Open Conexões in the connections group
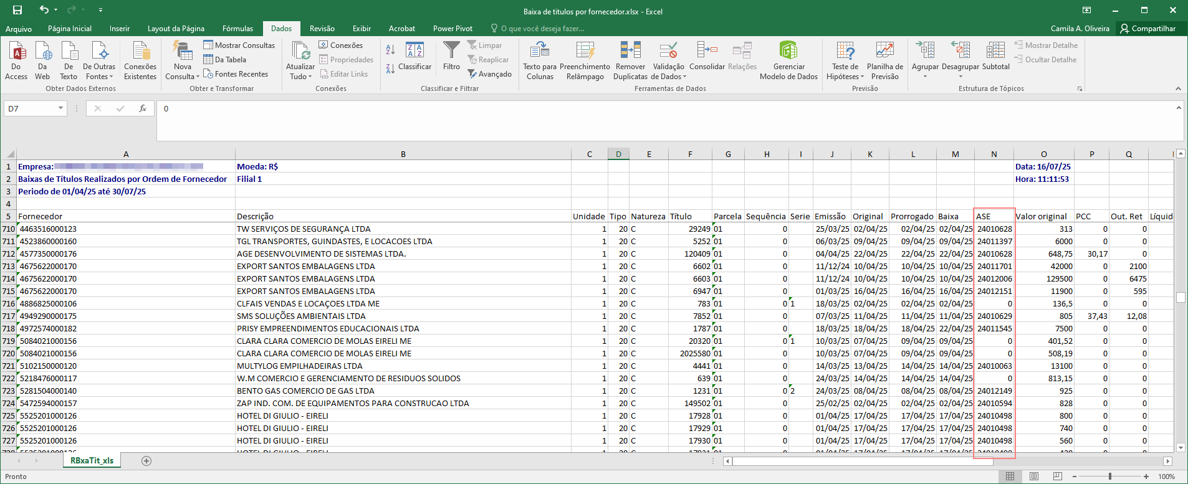This screenshot has height=484, width=1188. click(340, 45)
